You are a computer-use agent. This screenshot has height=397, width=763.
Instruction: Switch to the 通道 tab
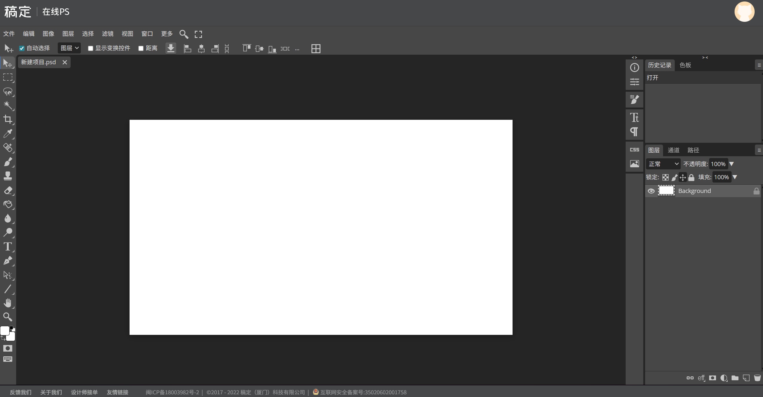pyautogui.click(x=674, y=150)
